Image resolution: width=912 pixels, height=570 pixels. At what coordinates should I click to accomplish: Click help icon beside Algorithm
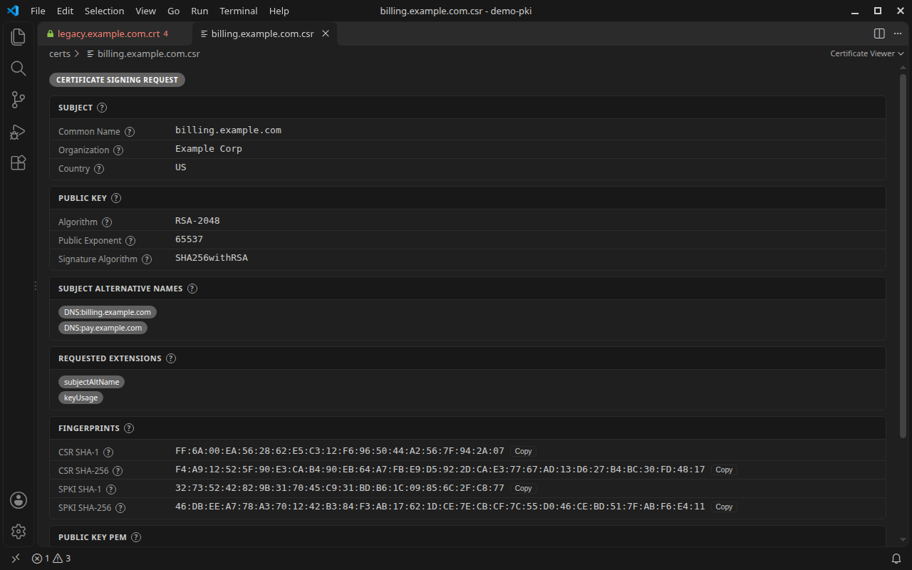[x=107, y=222]
